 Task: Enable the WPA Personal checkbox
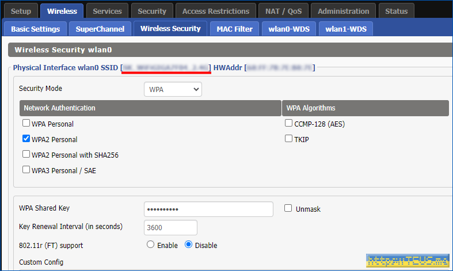[x=26, y=123]
